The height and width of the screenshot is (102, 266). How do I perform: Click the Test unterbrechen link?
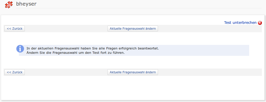click(x=240, y=23)
